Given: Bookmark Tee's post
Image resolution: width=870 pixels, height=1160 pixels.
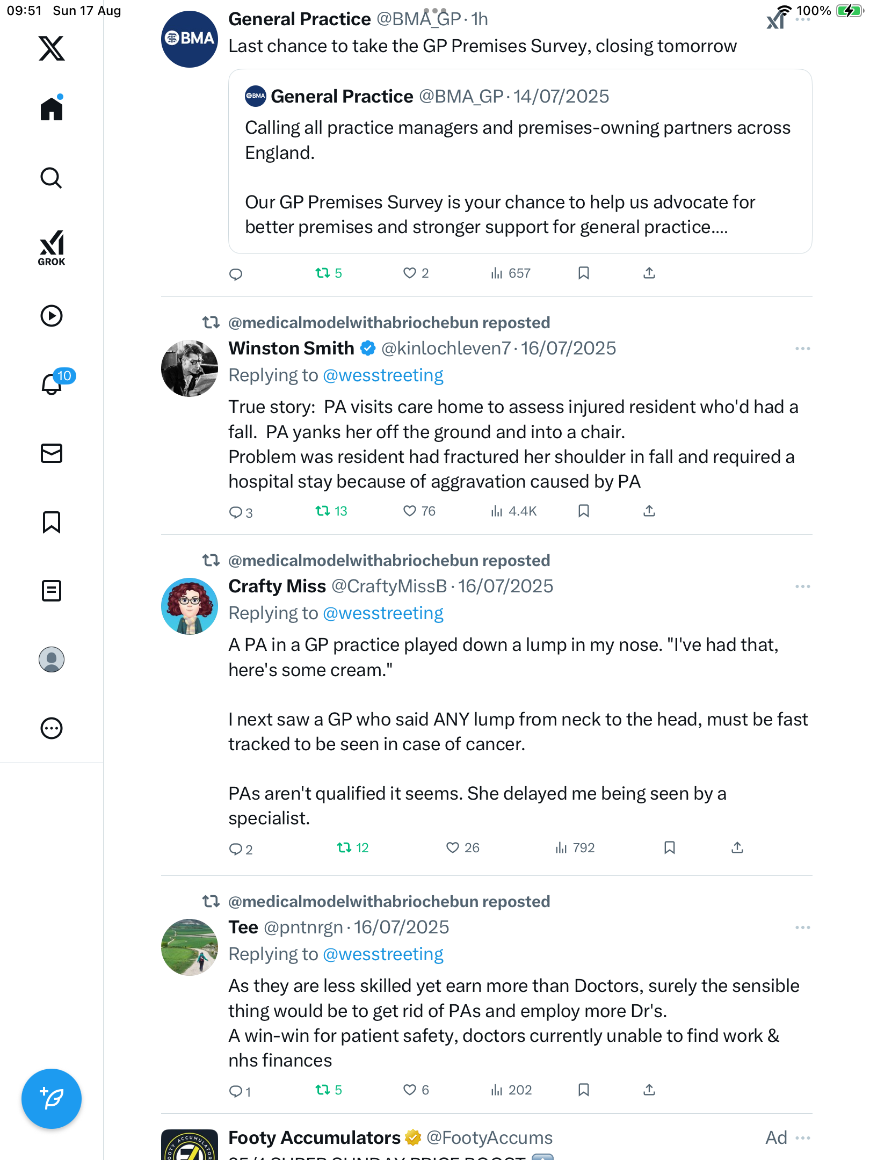Looking at the screenshot, I should (584, 1090).
